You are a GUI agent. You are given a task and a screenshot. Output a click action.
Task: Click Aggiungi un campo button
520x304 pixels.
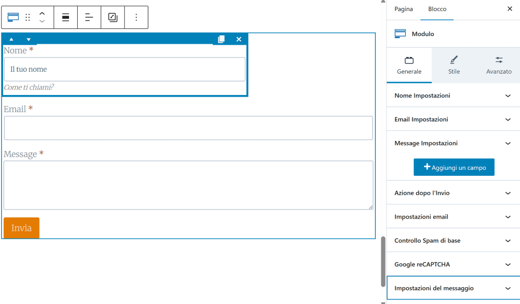pyautogui.click(x=454, y=167)
